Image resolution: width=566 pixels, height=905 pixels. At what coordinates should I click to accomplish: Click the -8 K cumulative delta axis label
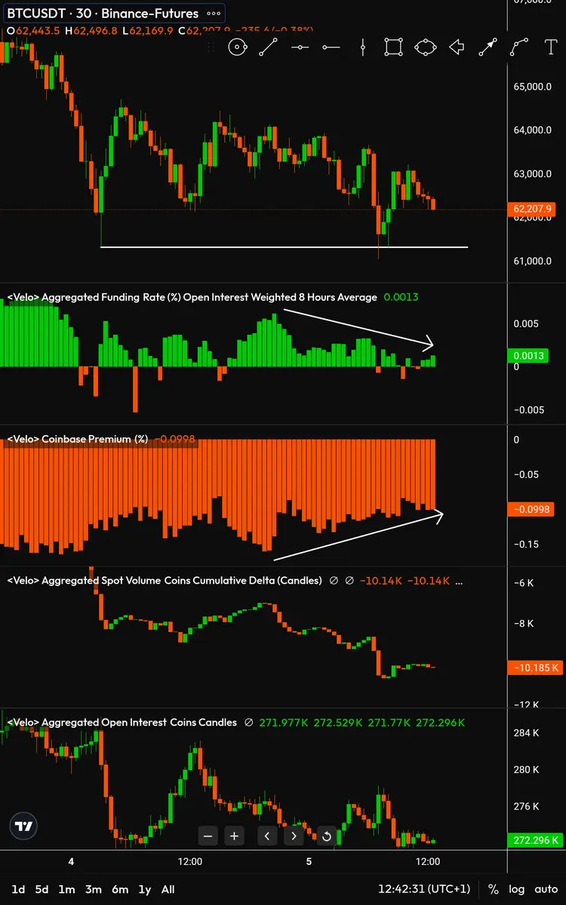pos(523,624)
